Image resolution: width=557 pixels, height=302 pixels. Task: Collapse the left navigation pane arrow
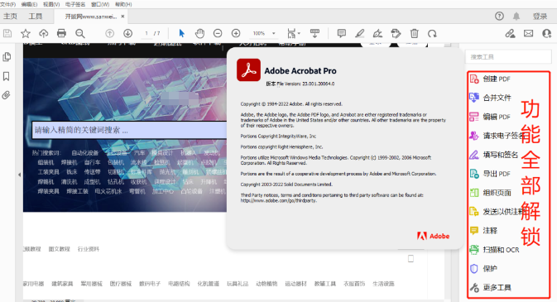click(x=19, y=175)
